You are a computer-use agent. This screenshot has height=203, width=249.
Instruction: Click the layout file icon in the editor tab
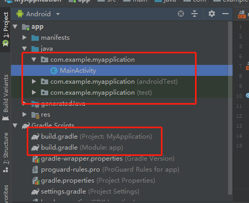click(x=242, y=14)
